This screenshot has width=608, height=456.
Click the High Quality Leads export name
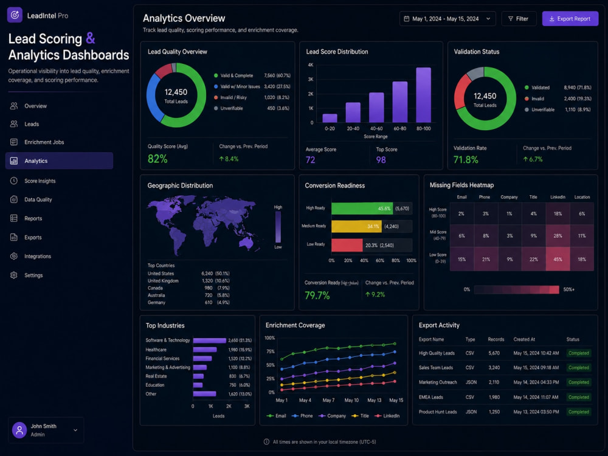tap(437, 353)
